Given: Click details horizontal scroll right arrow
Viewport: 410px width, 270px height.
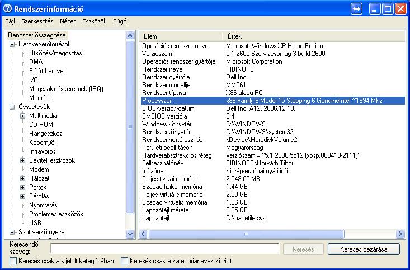Looking at the screenshot, I should (400, 234).
